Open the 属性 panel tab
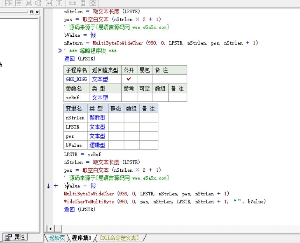The width and height of the screenshot is (300, 243). (15, 237)
